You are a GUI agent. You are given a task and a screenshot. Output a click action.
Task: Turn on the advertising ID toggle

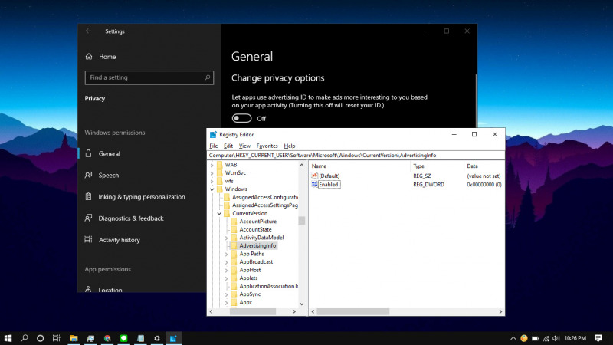tap(241, 118)
